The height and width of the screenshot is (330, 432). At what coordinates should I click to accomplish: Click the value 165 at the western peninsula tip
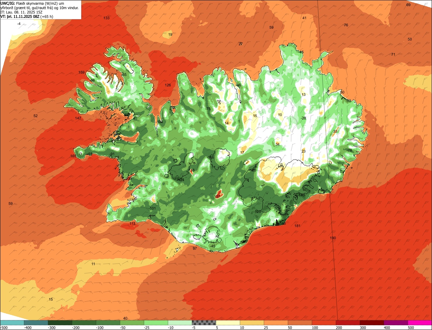pyautogui.click(x=73, y=156)
